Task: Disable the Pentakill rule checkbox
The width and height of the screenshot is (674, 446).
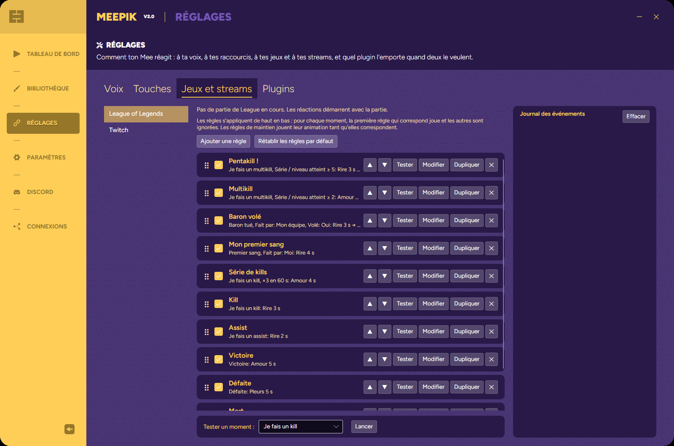Action: 219,165
